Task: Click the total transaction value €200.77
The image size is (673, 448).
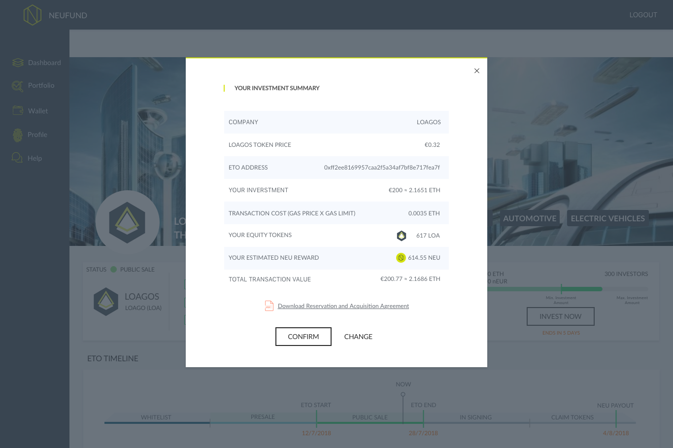Action: (x=410, y=279)
